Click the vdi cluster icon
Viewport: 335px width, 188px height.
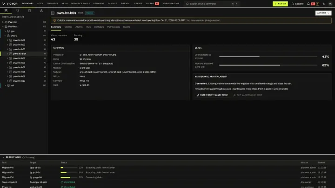8,85
